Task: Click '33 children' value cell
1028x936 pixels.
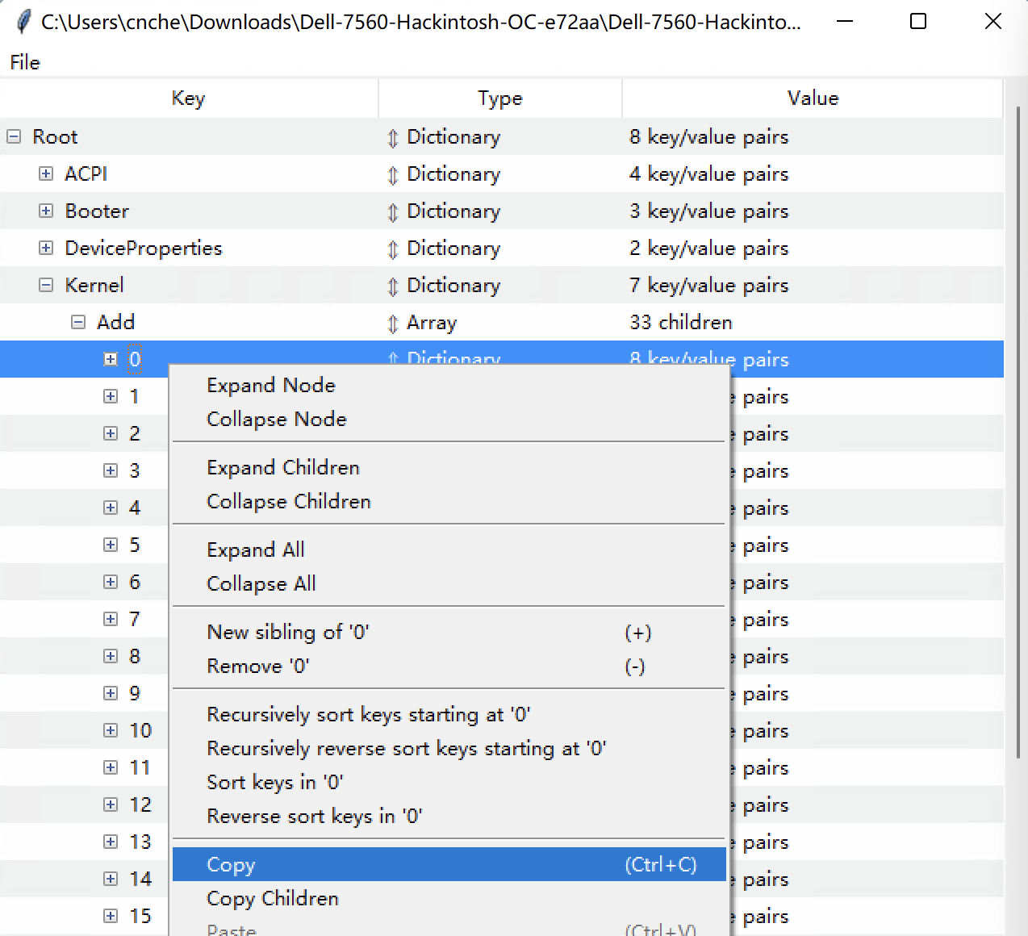Action: (x=681, y=322)
